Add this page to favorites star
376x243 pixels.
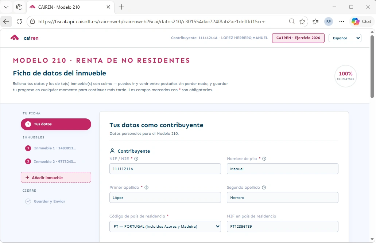tap(302, 21)
